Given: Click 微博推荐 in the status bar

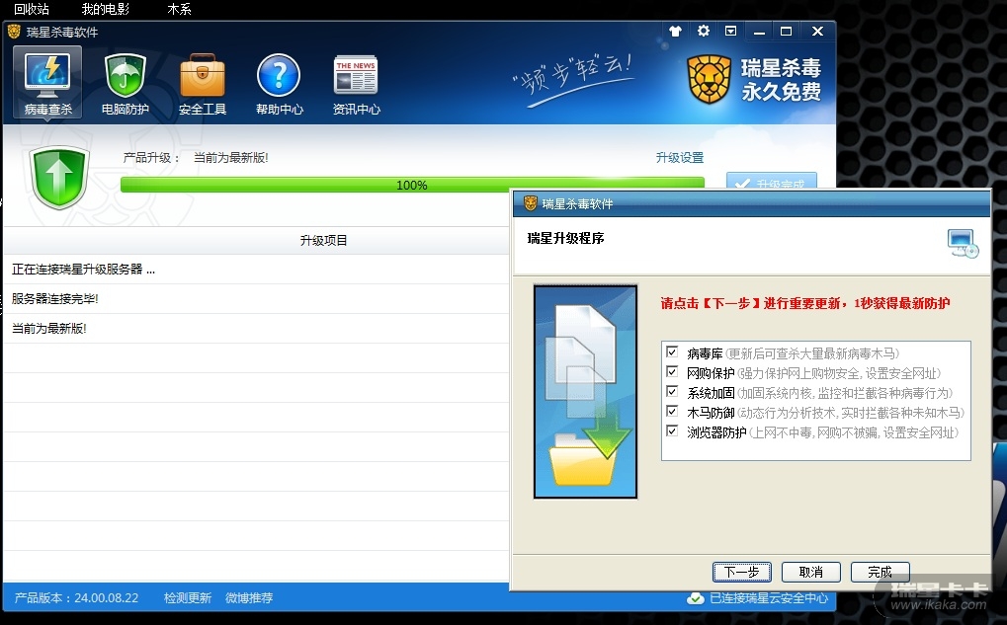Looking at the screenshot, I should (x=249, y=598).
